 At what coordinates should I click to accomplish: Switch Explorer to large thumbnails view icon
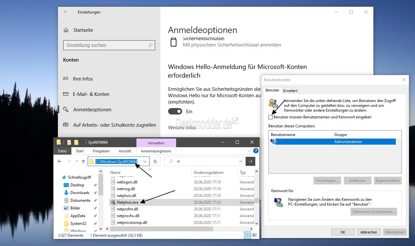pyautogui.click(x=255, y=235)
